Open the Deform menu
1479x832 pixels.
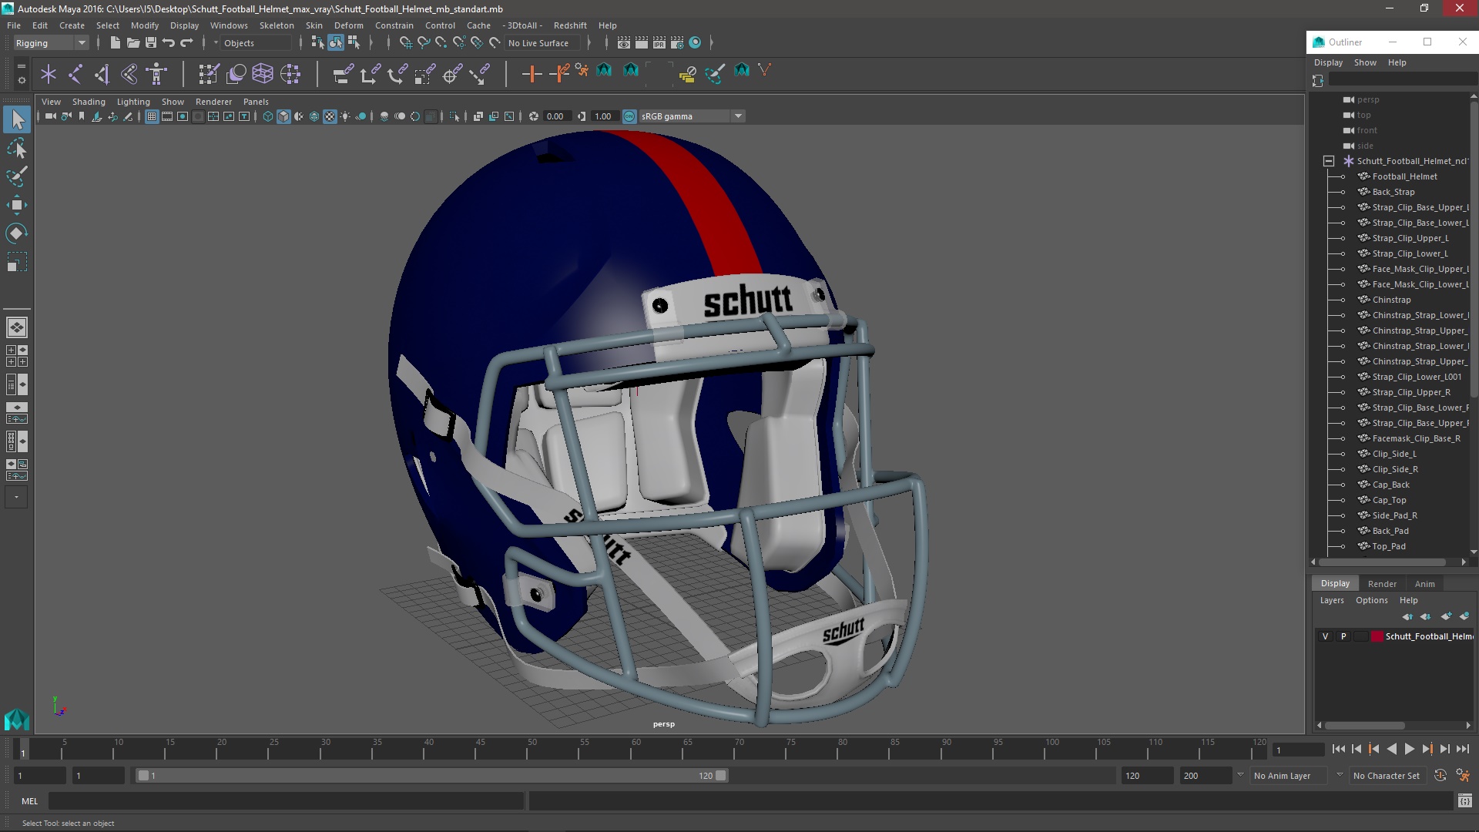pos(348,25)
